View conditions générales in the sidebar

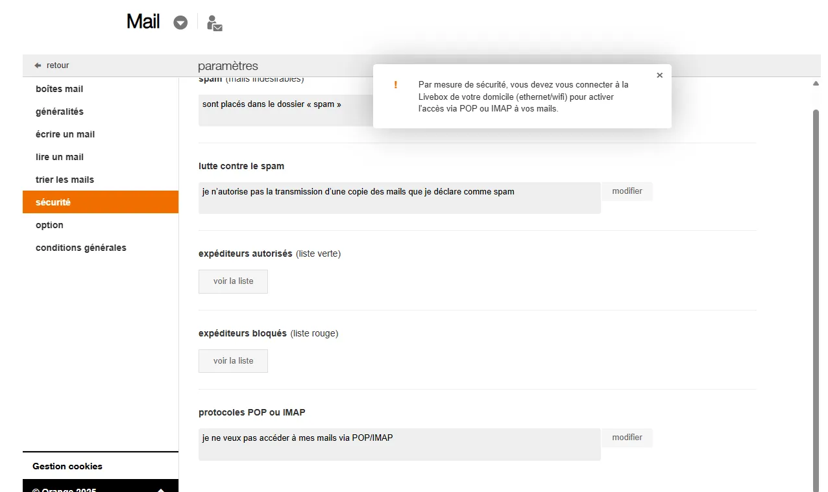pyautogui.click(x=81, y=248)
